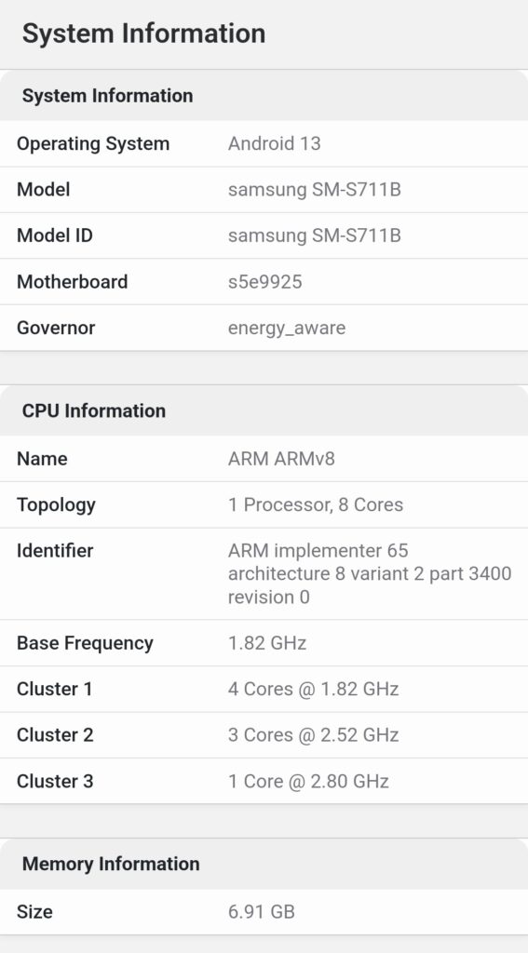Click the System Information table section header
This screenshot has height=953, width=528.
[x=108, y=96]
